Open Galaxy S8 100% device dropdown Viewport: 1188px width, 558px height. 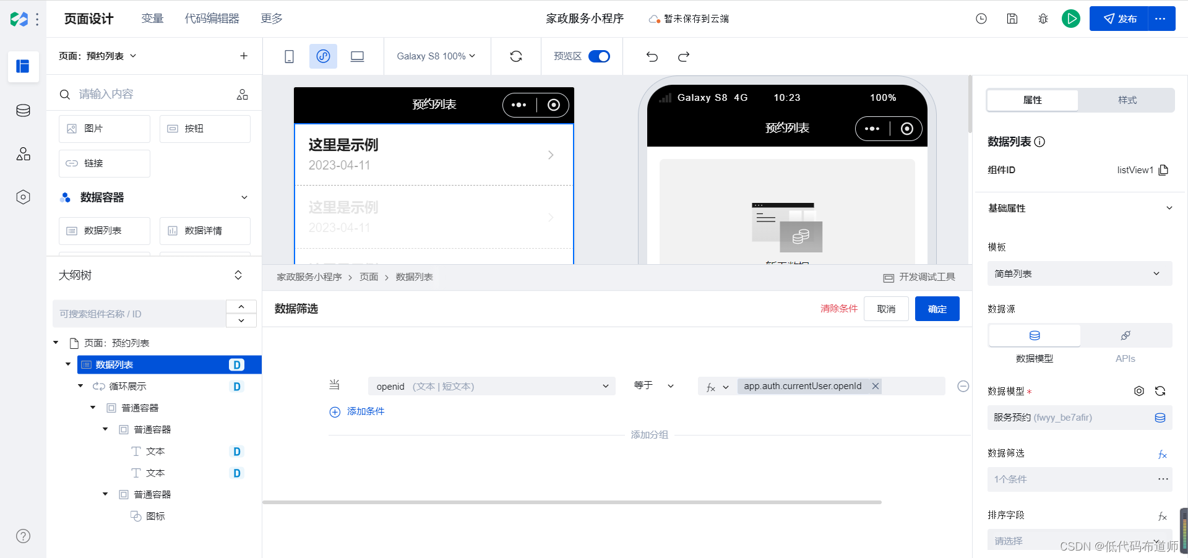tap(436, 56)
